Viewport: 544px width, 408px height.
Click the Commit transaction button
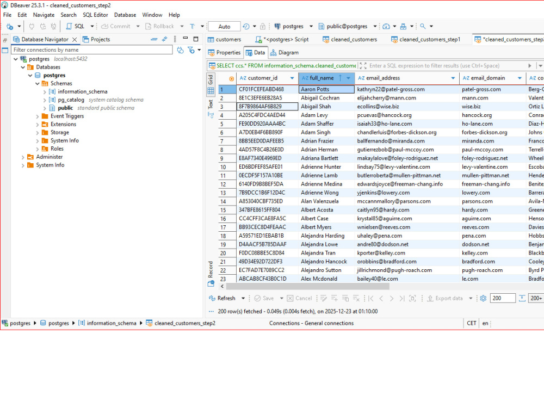pyautogui.click(x=116, y=26)
